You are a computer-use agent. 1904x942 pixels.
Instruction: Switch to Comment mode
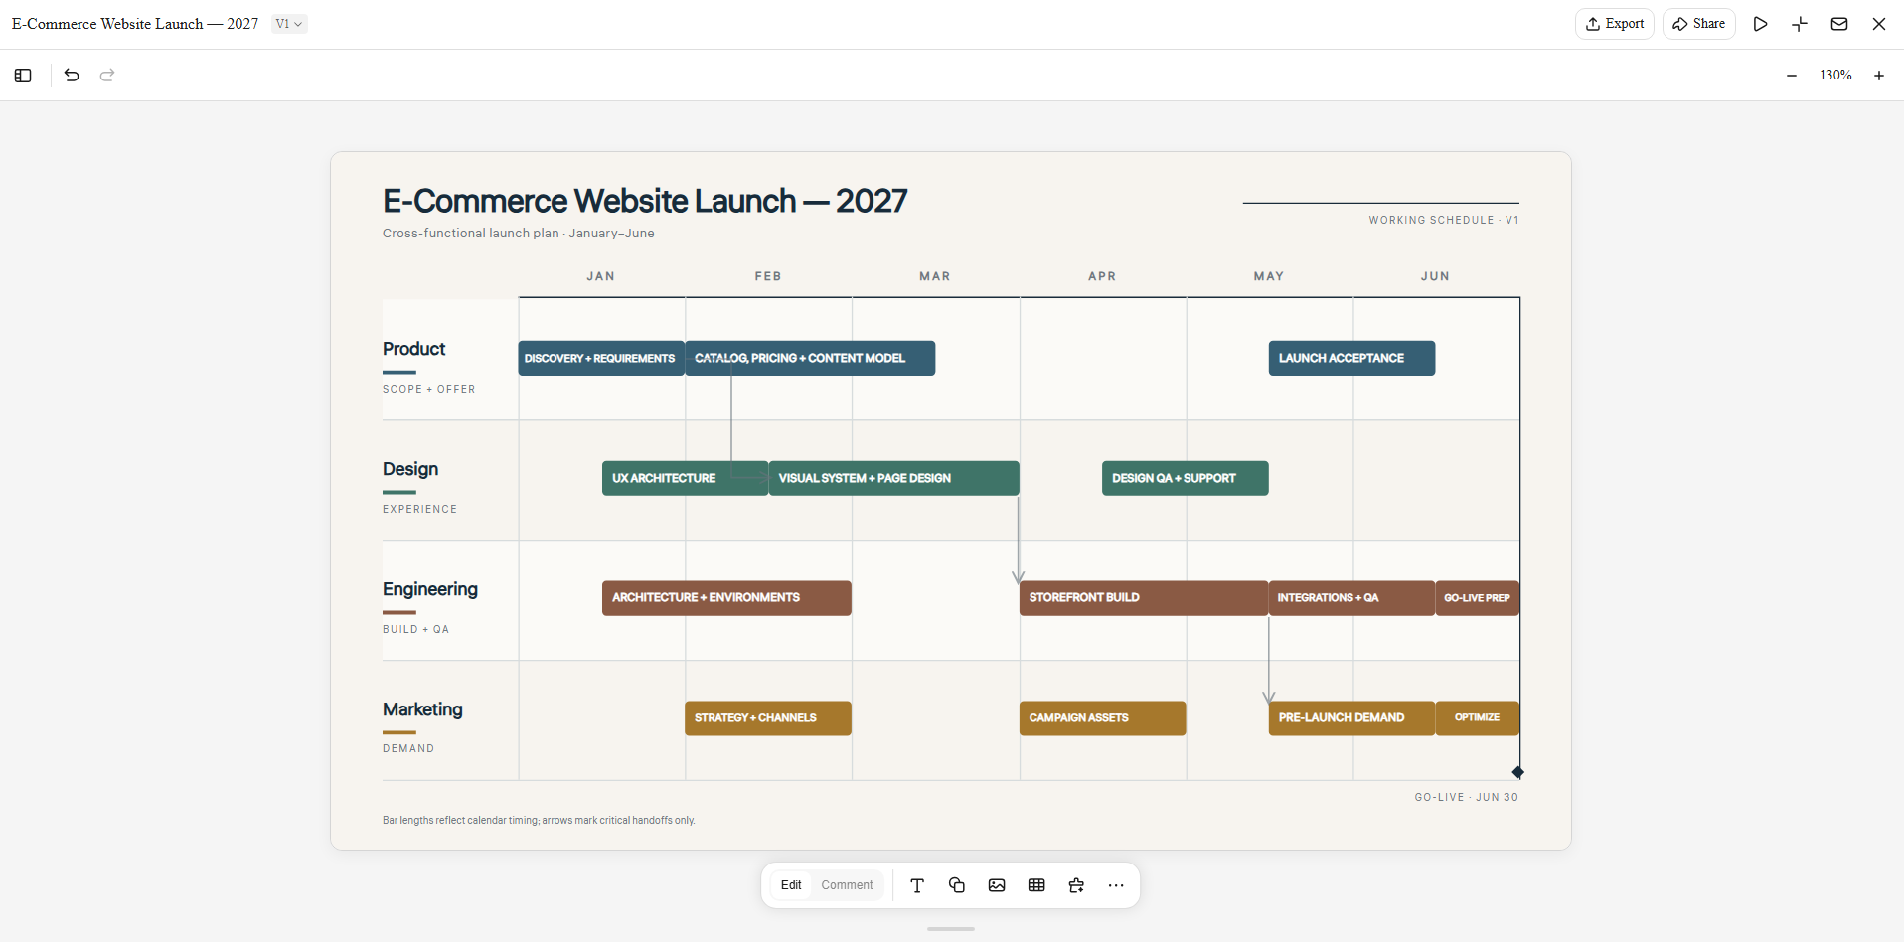pyautogui.click(x=847, y=885)
